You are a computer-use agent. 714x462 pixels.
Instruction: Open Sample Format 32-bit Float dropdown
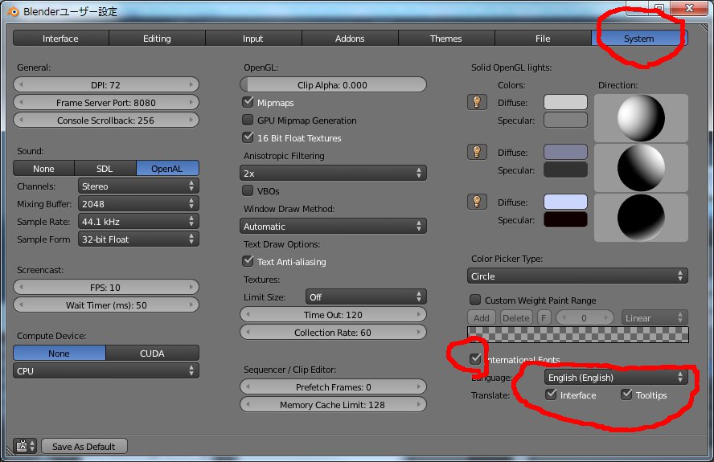(138, 239)
